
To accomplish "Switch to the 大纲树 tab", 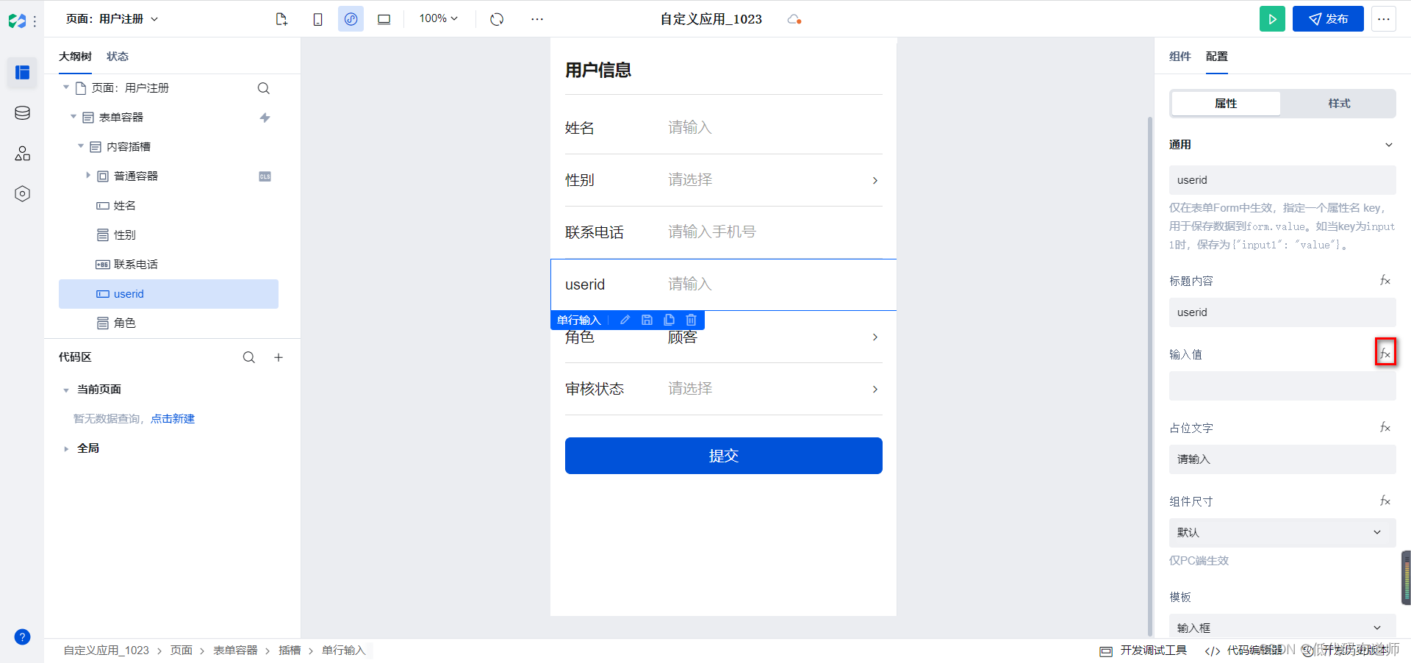I will (x=75, y=57).
